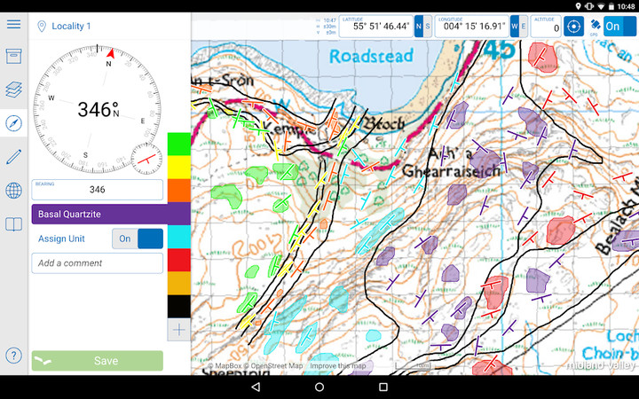
Task: Open the globe icon in sidebar
Action: point(13,191)
